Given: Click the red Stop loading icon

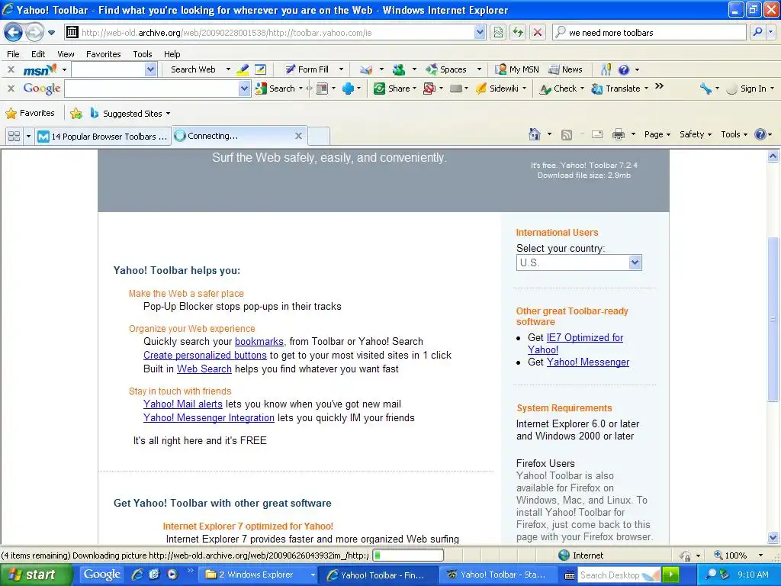Looking at the screenshot, I should pyautogui.click(x=538, y=32).
